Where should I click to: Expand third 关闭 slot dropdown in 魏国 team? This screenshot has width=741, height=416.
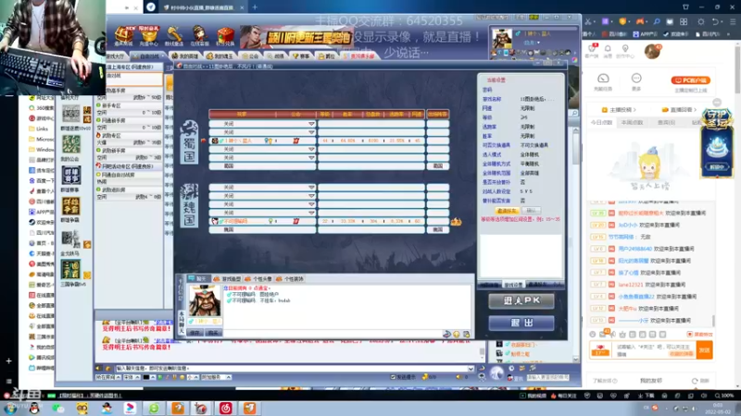(311, 204)
